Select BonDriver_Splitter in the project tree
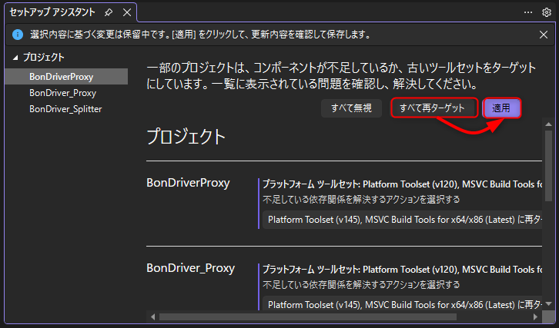559x328 pixels. pyautogui.click(x=65, y=109)
